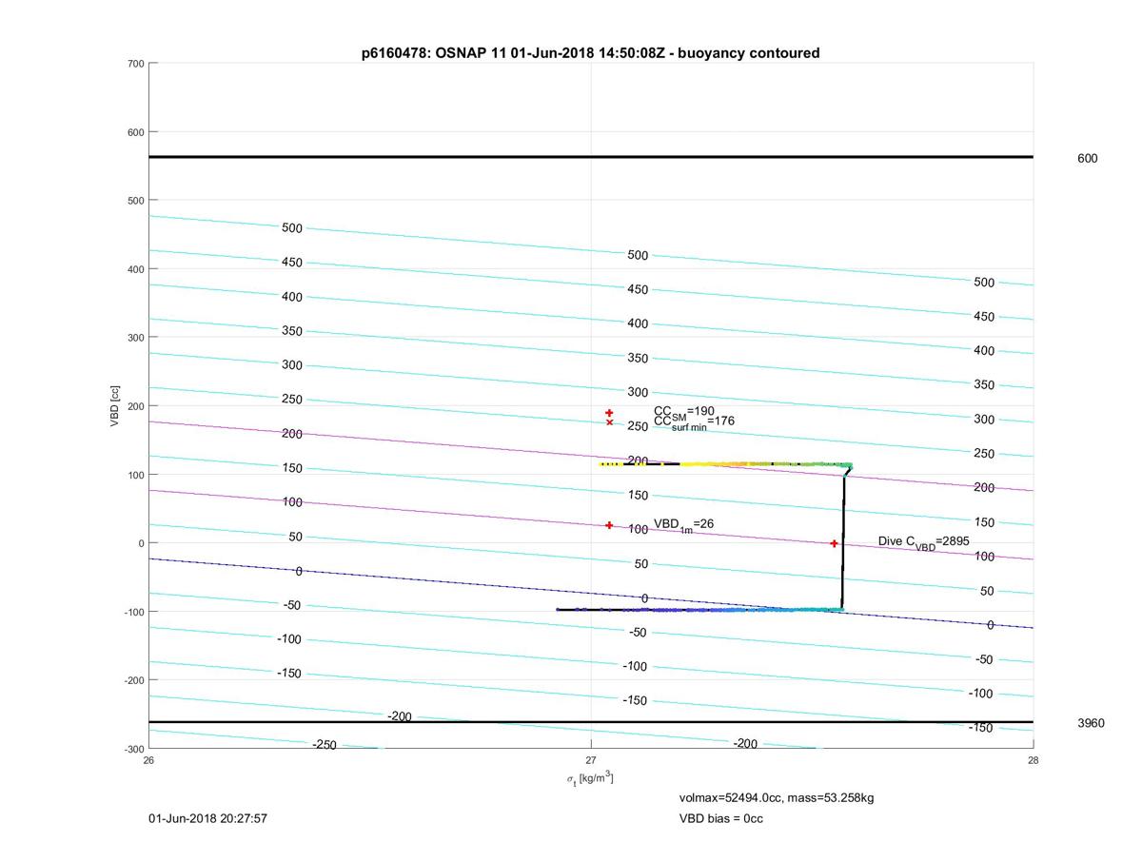Click the y-axis tick label "700"
Viewport: 1142px width, 842px height.
(x=136, y=64)
